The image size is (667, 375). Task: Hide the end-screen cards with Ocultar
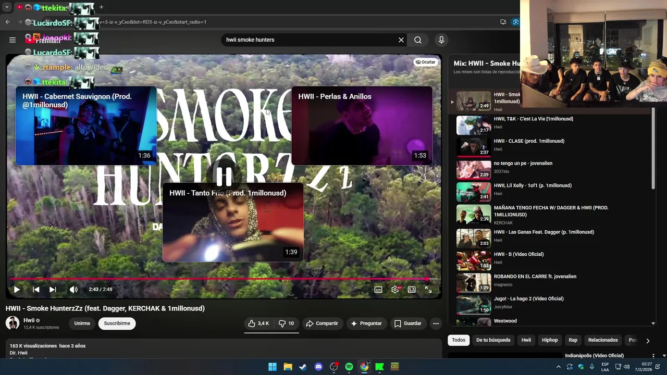click(426, 62)
